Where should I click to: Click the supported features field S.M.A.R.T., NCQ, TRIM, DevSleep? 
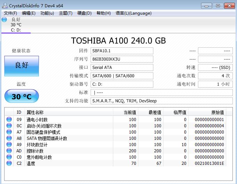162,101
